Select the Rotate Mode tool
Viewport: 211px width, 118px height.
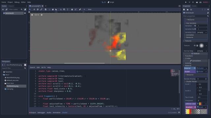(x=38, y=10)
